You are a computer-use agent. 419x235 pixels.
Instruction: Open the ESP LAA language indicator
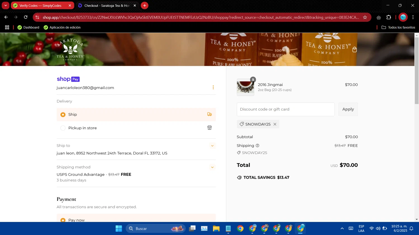[361, 229]
